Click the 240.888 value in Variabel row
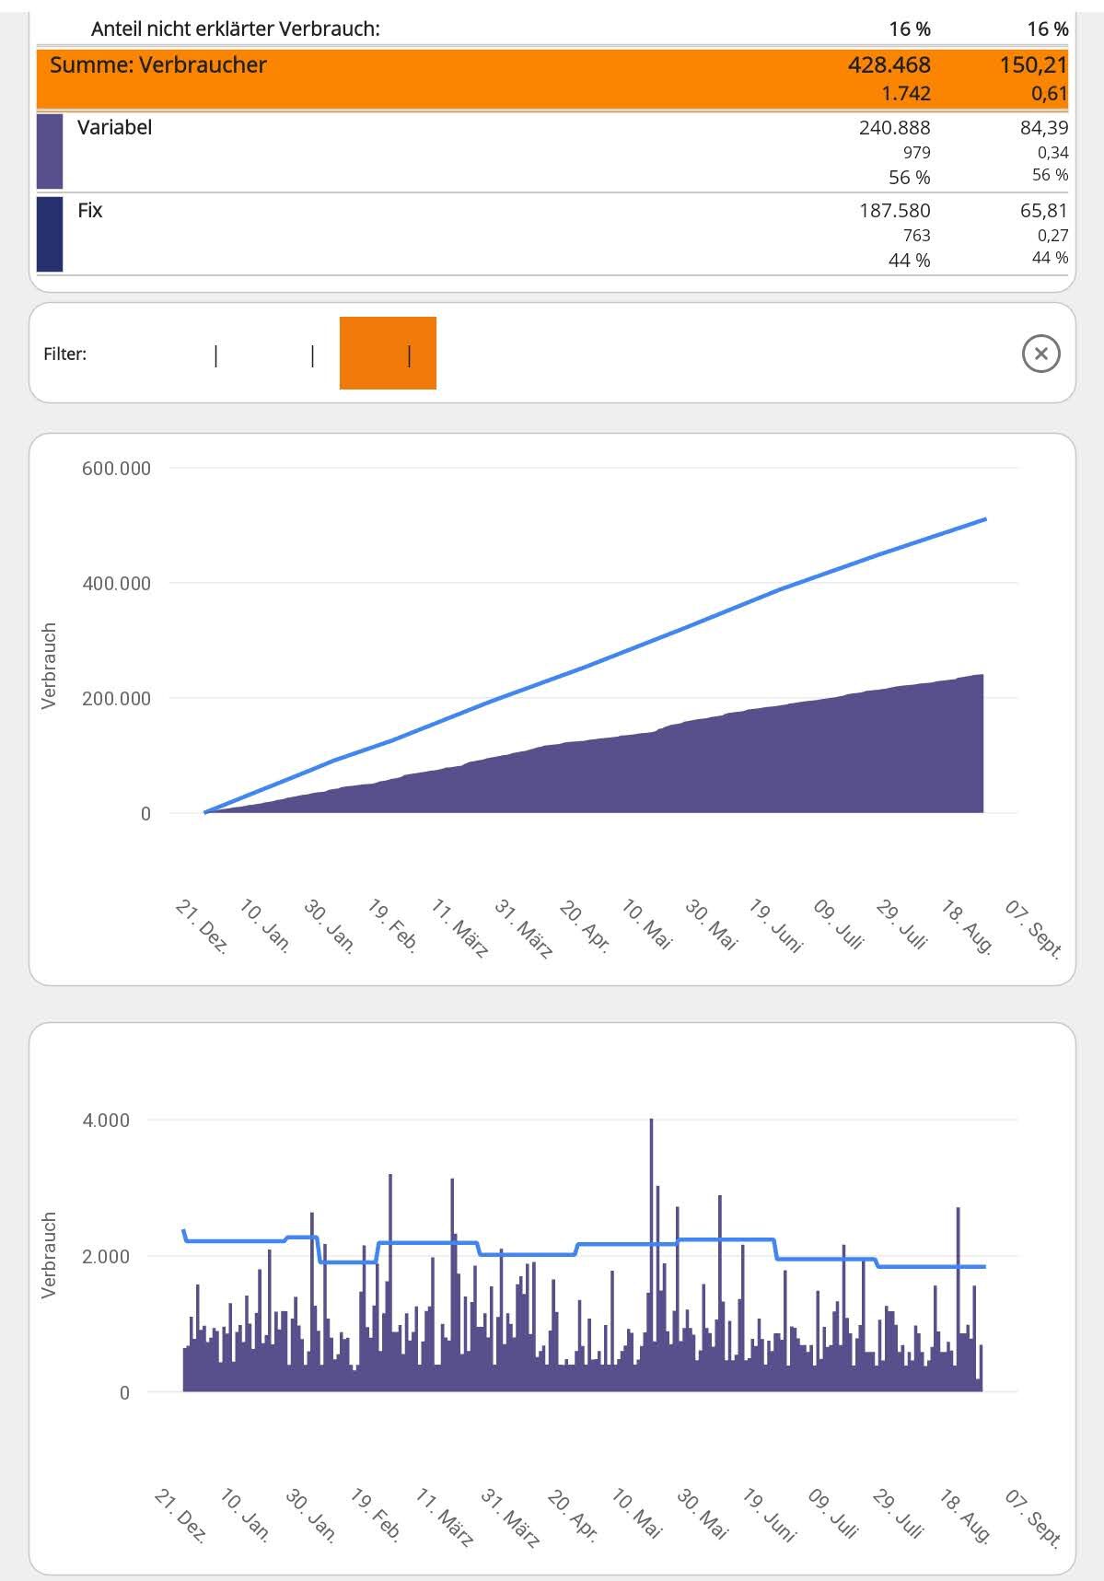This screenshot has width=1104, height=1581. (894, 127)
